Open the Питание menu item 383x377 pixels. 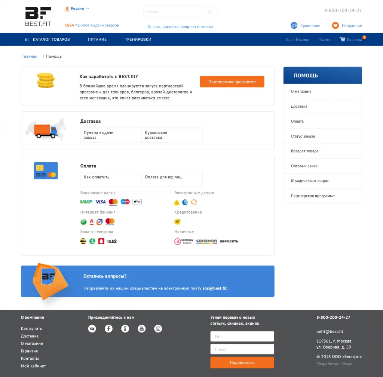pos(97,39)
